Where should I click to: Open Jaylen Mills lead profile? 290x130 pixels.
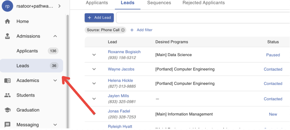118,96
